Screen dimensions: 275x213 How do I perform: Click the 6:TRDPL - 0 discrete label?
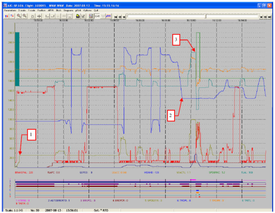click(x=184, y=200)
